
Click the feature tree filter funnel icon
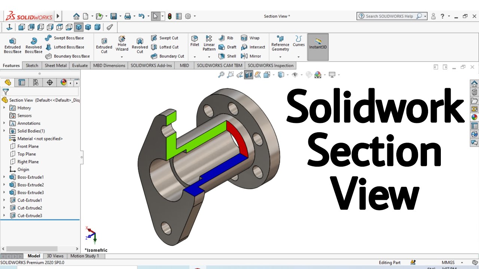(x=6, y=92)
